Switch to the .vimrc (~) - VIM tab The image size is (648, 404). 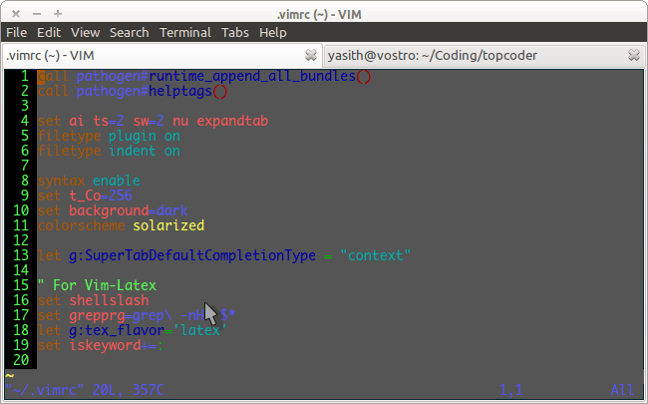(x=150, y=54)
